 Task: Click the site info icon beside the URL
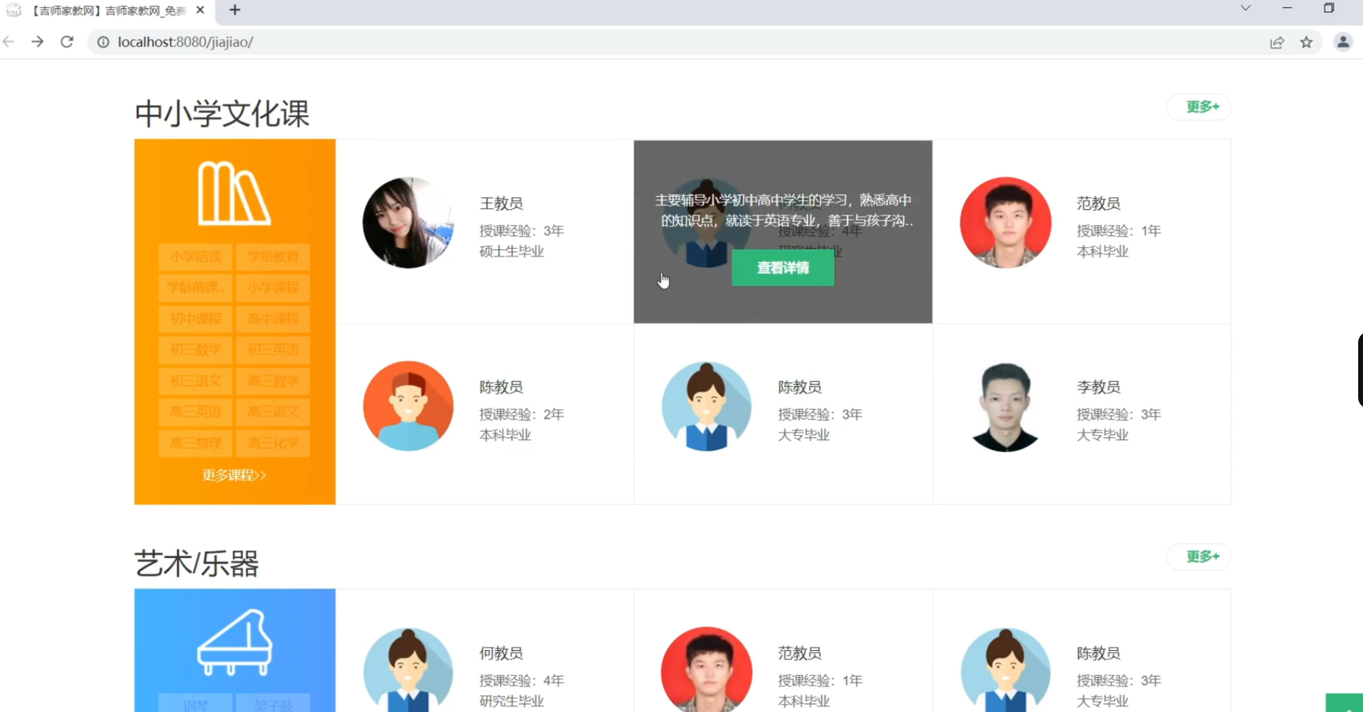point(103,42)
